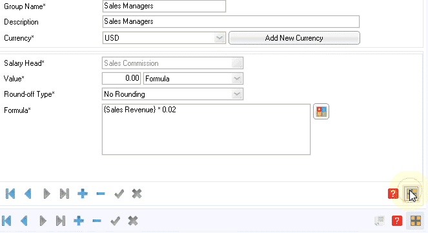Focus the Description input field
Viewport: 428px width, 233px height.
tap(231, 21)
